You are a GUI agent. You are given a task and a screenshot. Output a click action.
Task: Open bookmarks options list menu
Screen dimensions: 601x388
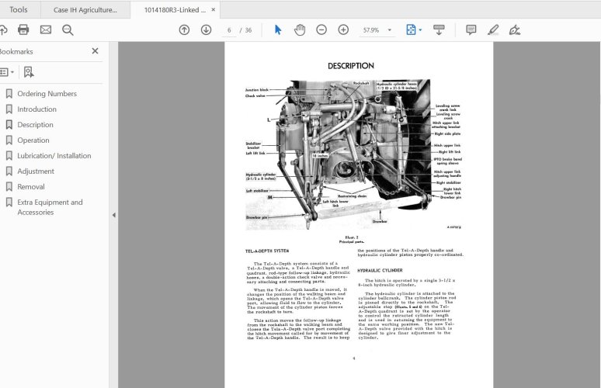[7, 72]
